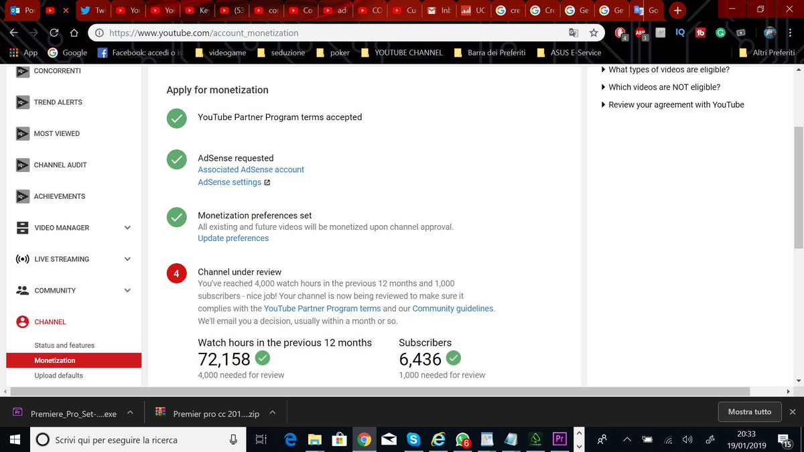Open the Altri Preferiti folder
Image resolution: width=804 pixels, height=452 pixels.
(x=766, y=53)
